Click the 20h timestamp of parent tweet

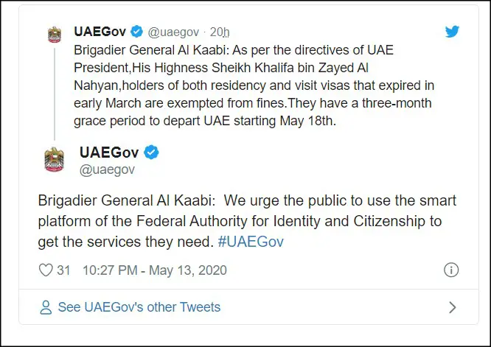point(220,32)
